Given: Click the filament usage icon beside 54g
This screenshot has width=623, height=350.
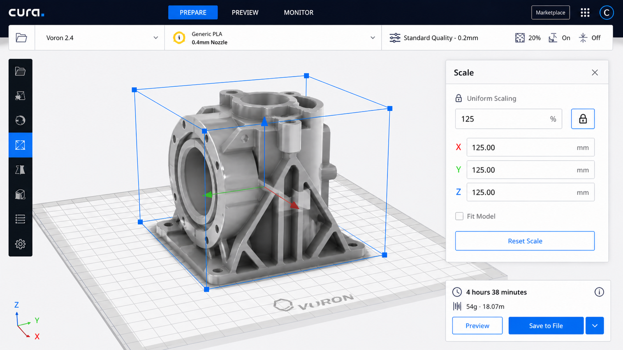Looking at the screenshot, I should click(457, 306).
